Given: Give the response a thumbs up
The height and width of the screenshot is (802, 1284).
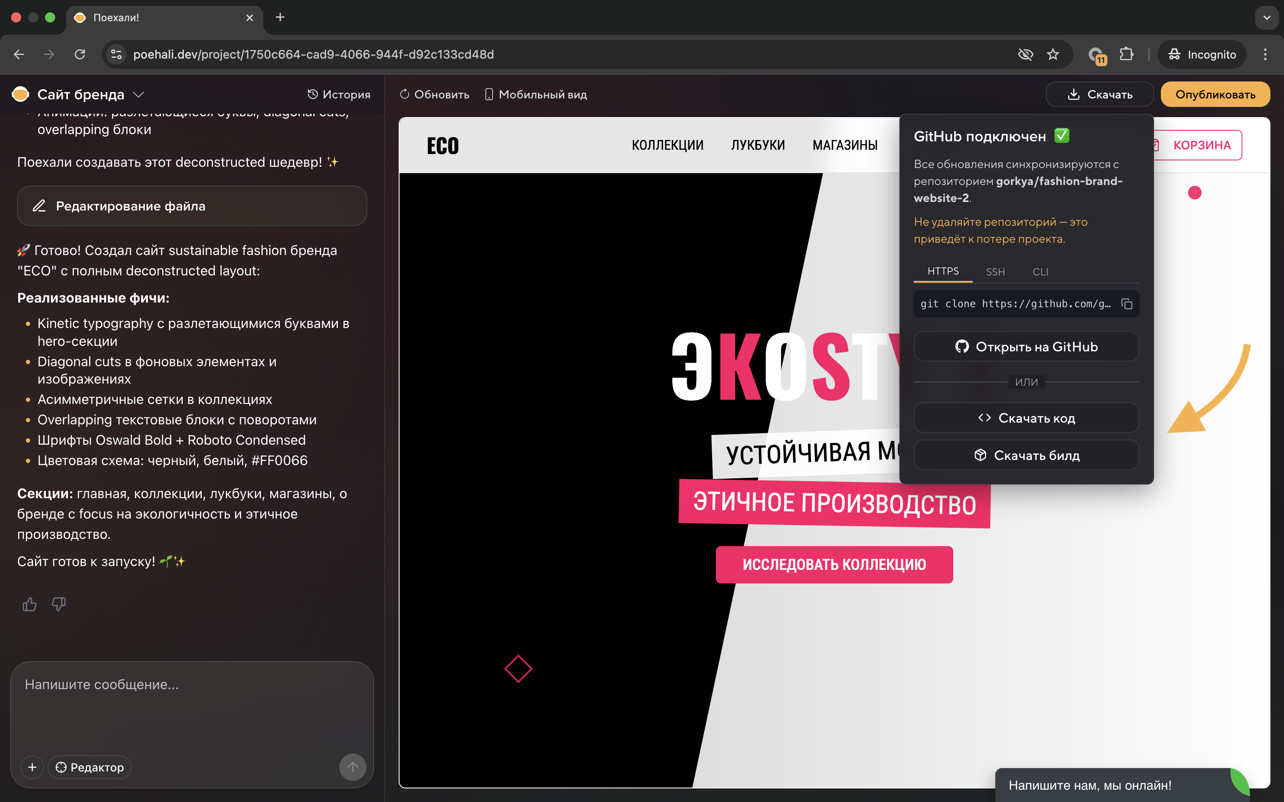Looking at the screenshot, I should 29,604.
